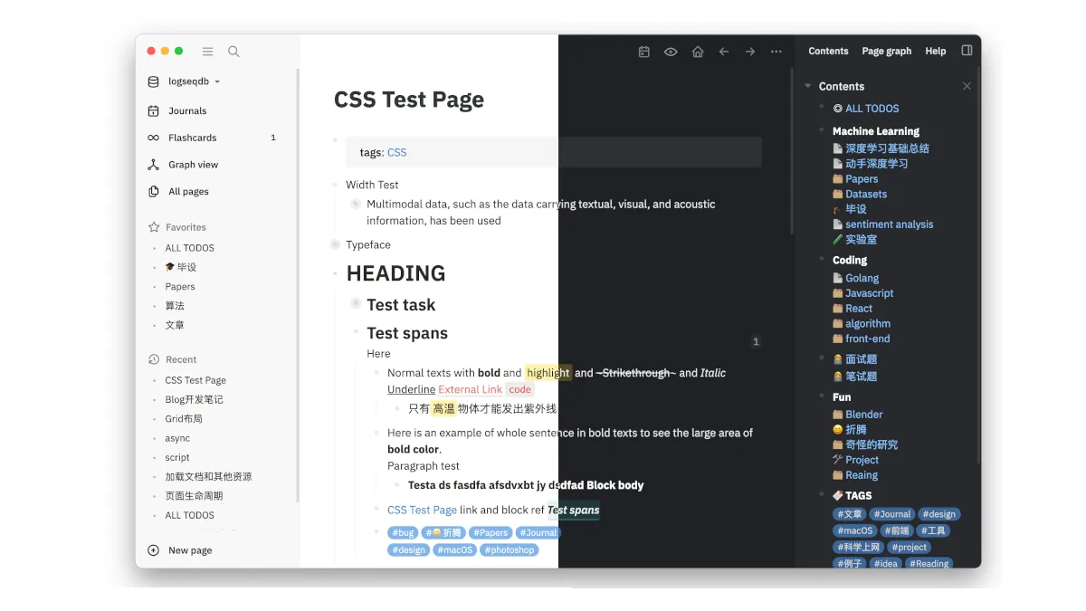Open Grid布局 recent page
This screenshot has width=1086, height=611.
[x=184, y=419]
